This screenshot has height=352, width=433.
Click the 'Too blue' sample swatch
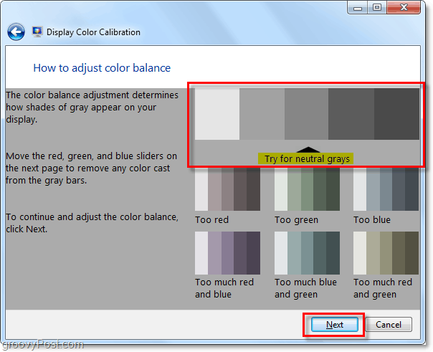tap(386, 189)
